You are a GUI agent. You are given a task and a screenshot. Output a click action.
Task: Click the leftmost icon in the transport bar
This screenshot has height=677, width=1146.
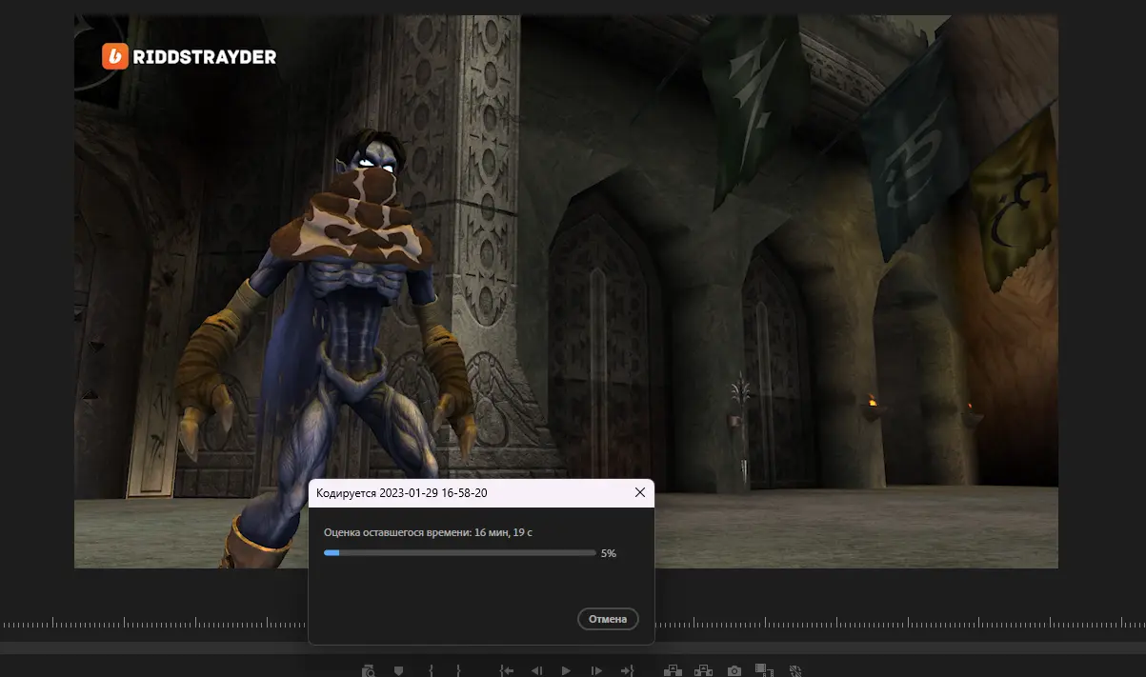point(369,670)
